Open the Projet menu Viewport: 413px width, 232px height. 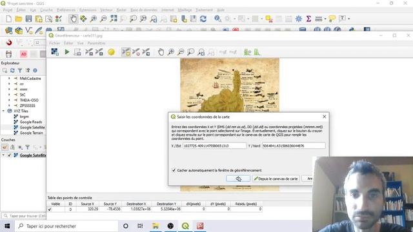[x=8, y=10]
